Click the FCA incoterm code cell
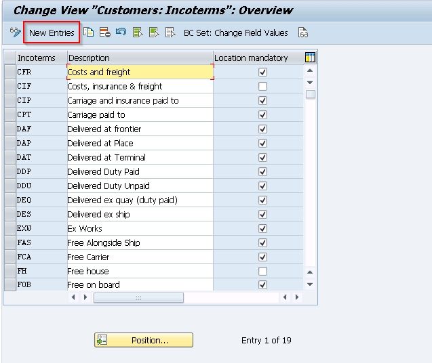 (x=41, y=257)
